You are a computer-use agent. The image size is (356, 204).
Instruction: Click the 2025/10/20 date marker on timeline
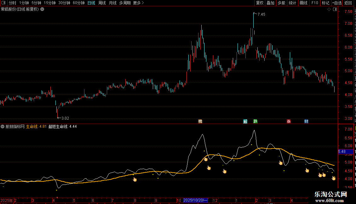tap(195, 200)
